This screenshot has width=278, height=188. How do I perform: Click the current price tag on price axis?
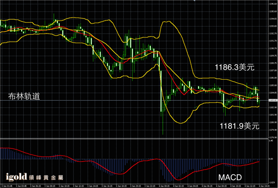[x=273, y=100]
